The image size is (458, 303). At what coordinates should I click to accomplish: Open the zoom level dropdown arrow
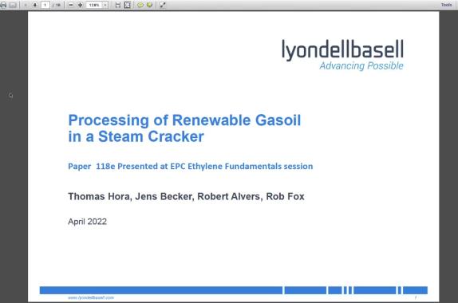click(x=105, y=5)
